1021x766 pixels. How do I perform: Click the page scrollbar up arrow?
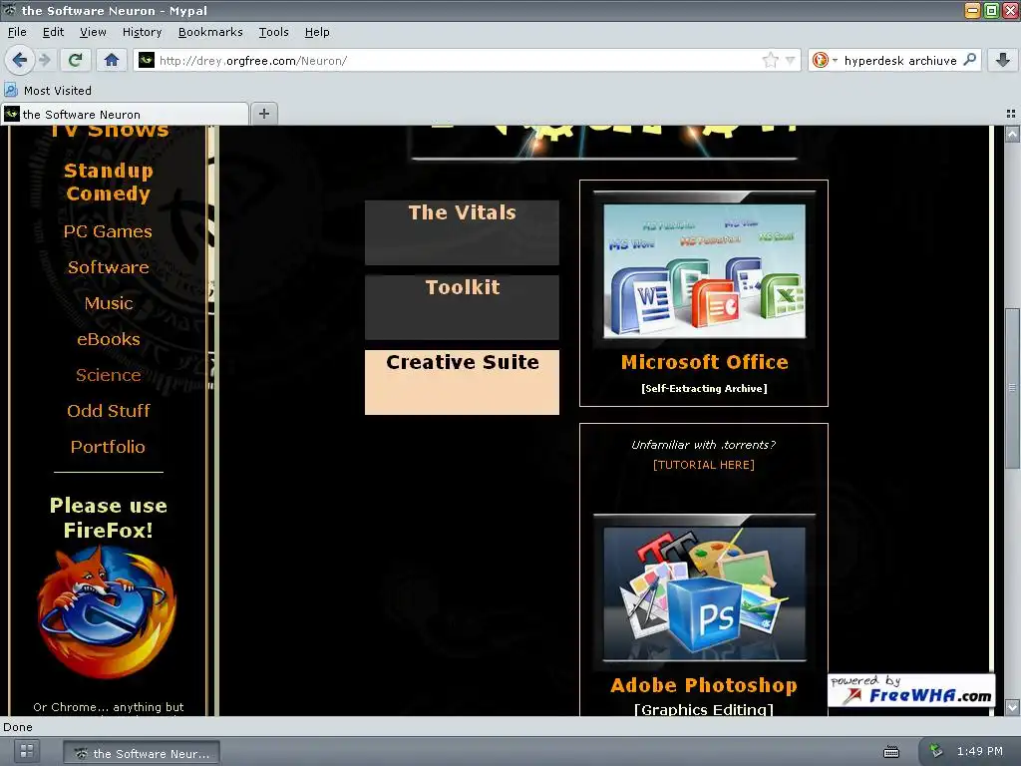tap(1012, 135)
